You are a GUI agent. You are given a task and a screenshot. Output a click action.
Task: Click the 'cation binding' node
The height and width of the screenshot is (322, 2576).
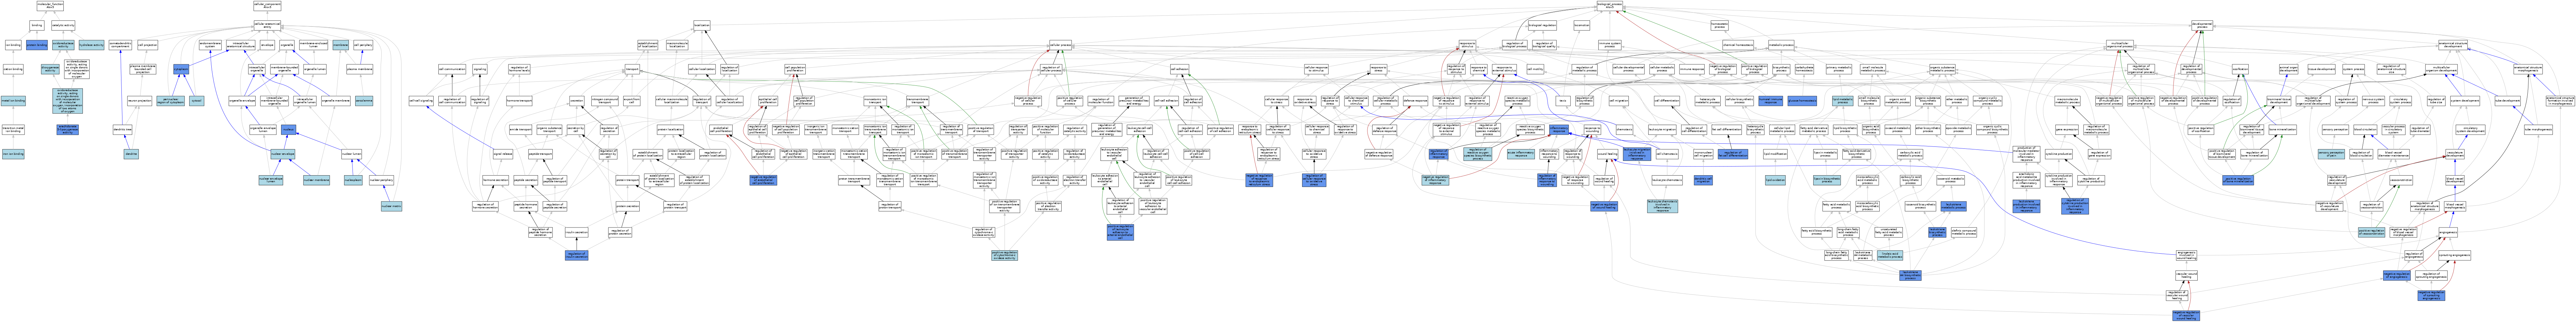pyautogui.click(x=13, y=69)
